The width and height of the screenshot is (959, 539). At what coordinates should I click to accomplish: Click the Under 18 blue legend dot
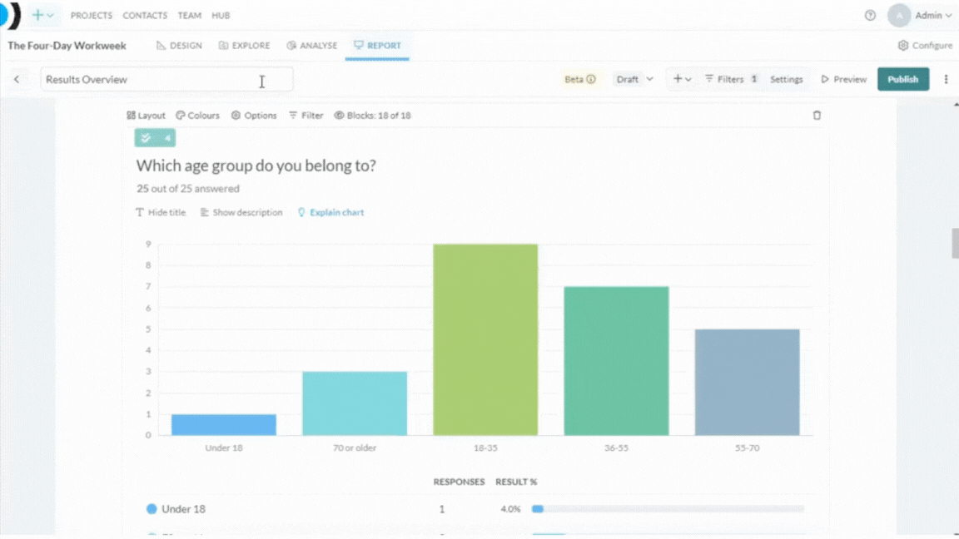pyautogui.click(x=152, y=509)
